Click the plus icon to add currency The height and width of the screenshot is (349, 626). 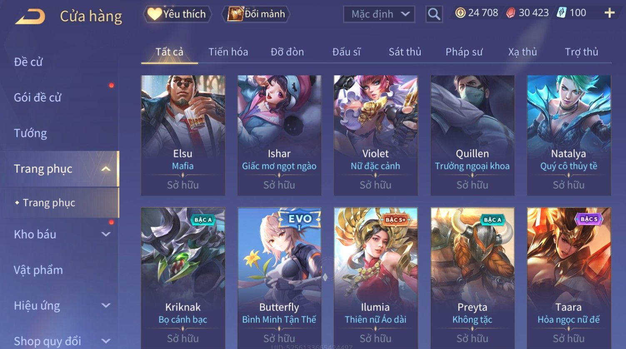coord(609,13)
